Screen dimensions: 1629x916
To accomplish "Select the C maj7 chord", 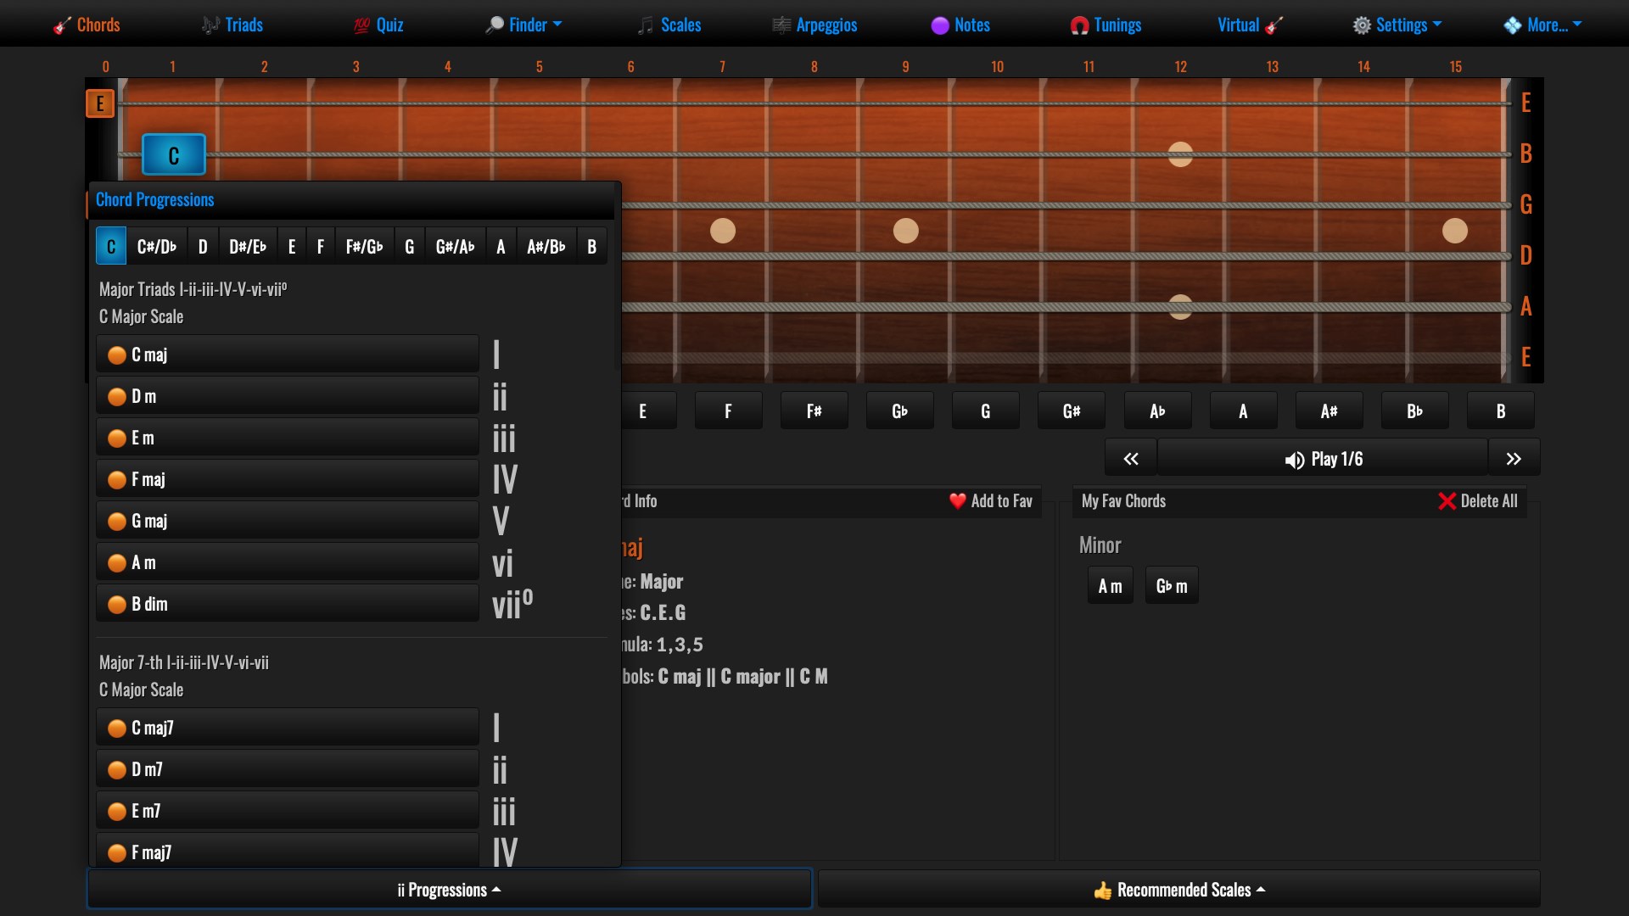I will click(288, 728).
